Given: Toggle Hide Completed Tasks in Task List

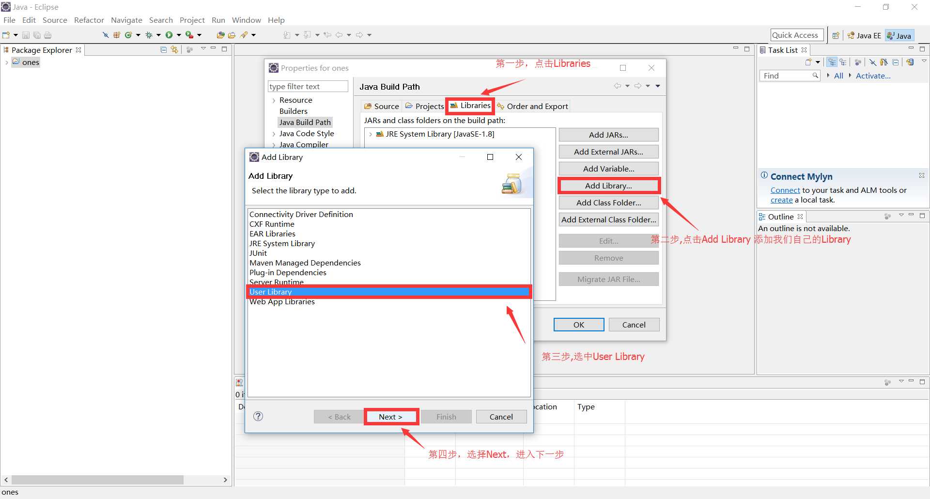Looking at the screenshot, I should pos(873,62).
